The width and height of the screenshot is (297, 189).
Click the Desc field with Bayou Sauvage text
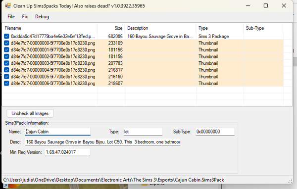pos(102,142)
